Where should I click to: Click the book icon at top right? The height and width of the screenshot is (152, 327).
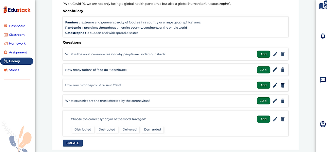323,6
